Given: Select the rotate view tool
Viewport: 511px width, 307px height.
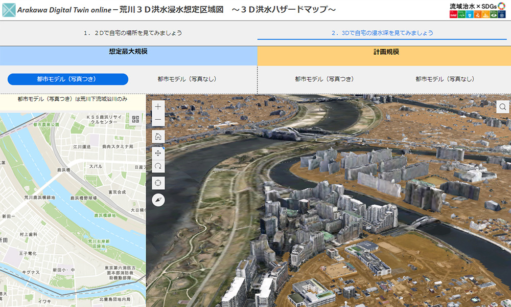Looking at the screenshot, I should tap(158, 166).
